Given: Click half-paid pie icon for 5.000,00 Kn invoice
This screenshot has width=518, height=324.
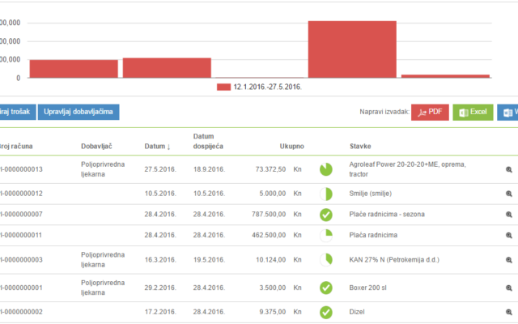Looking at the screenshot, I should (x=325, y=194).
